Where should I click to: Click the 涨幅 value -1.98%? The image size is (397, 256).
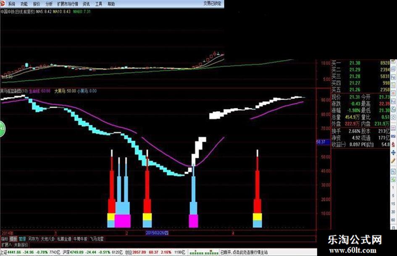[x=354, y=111]
